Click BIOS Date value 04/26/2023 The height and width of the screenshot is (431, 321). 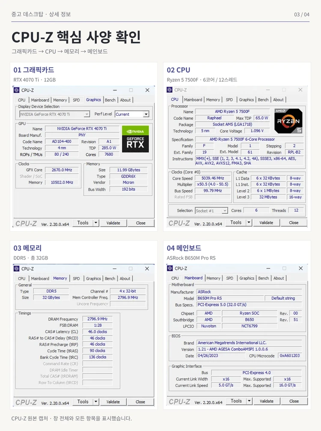[x=220, y=355]
